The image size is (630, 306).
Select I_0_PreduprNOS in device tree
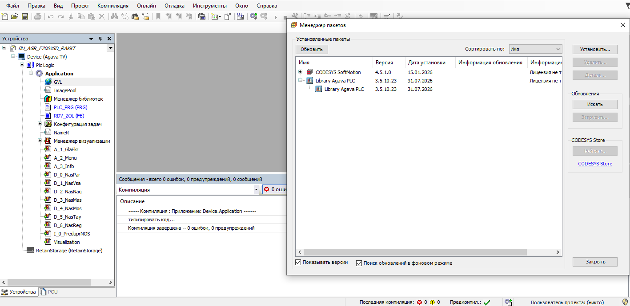[72, 234]
